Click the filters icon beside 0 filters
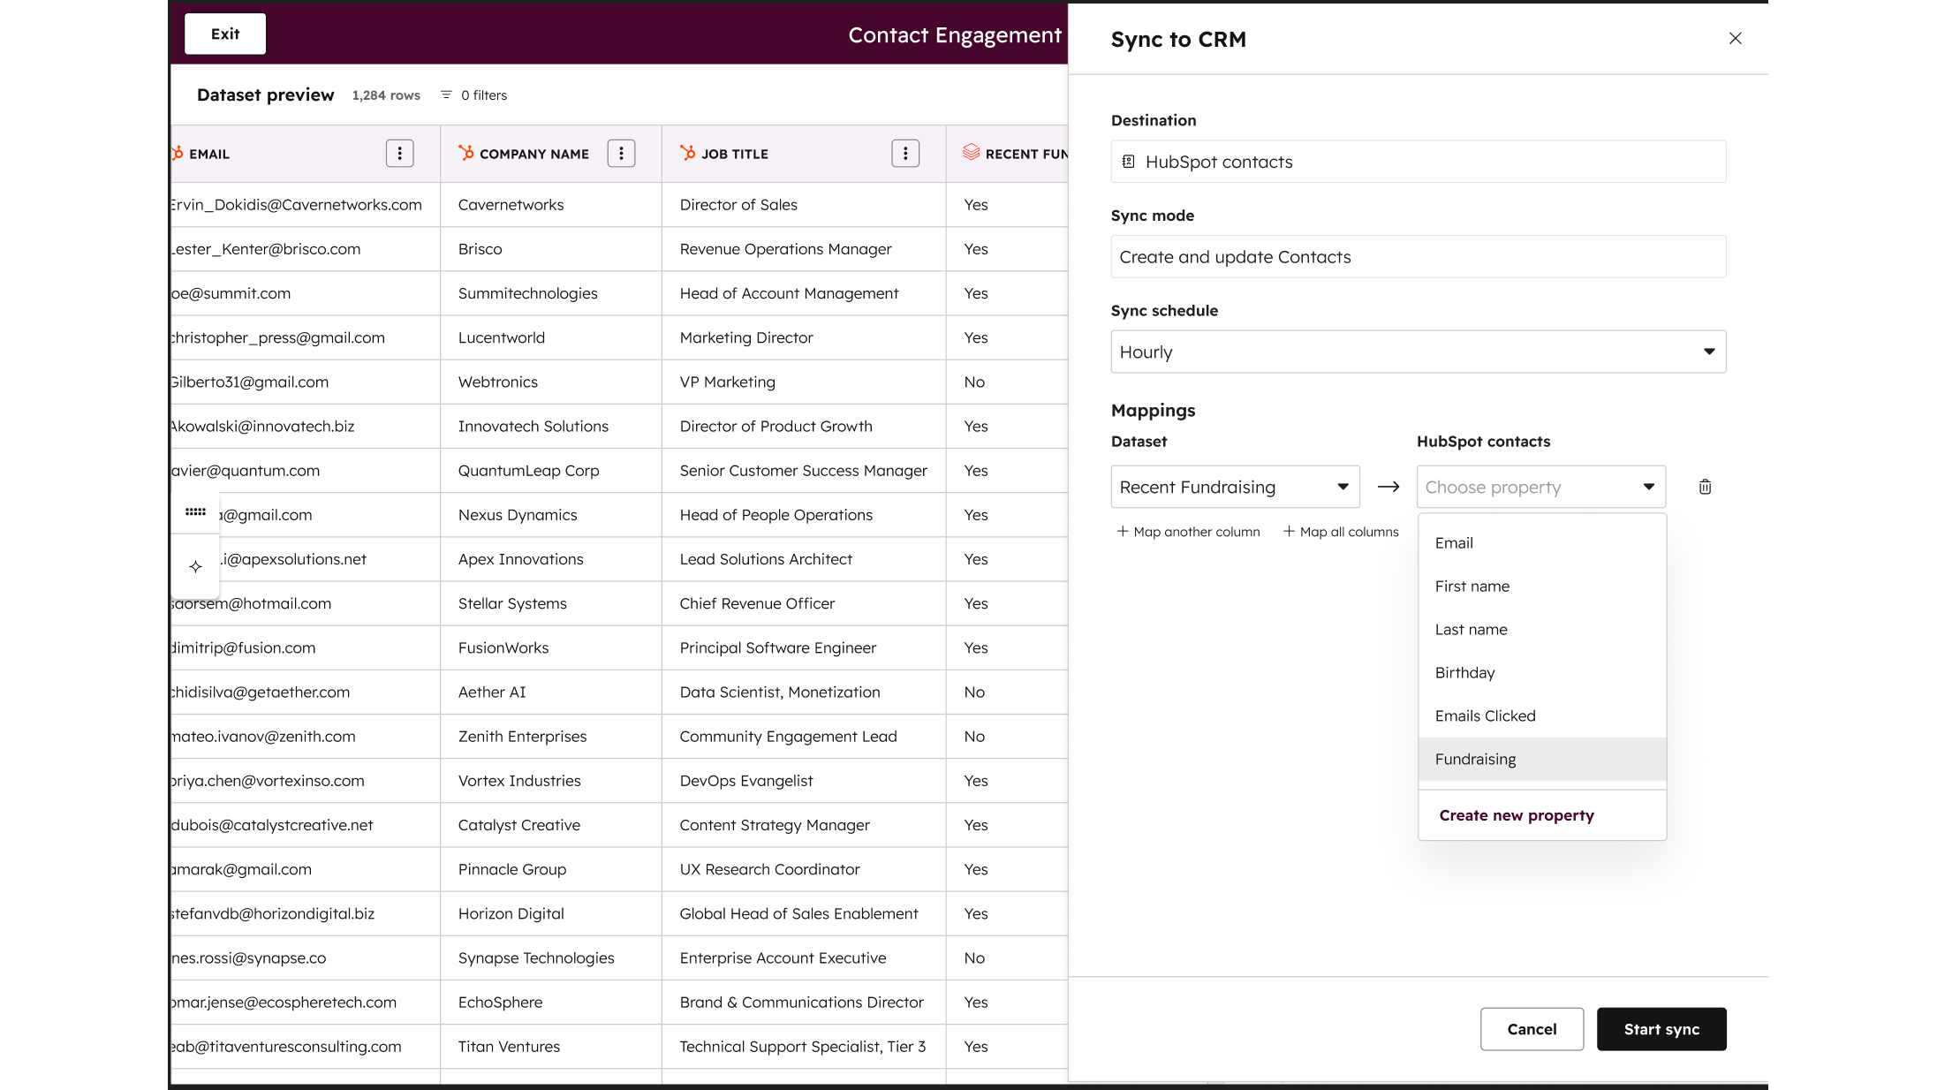 [446, 95]
